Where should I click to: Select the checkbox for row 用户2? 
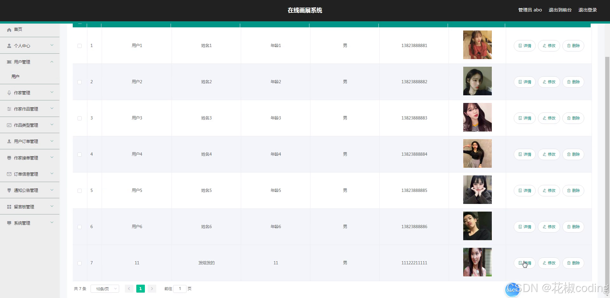pos(80,82)
